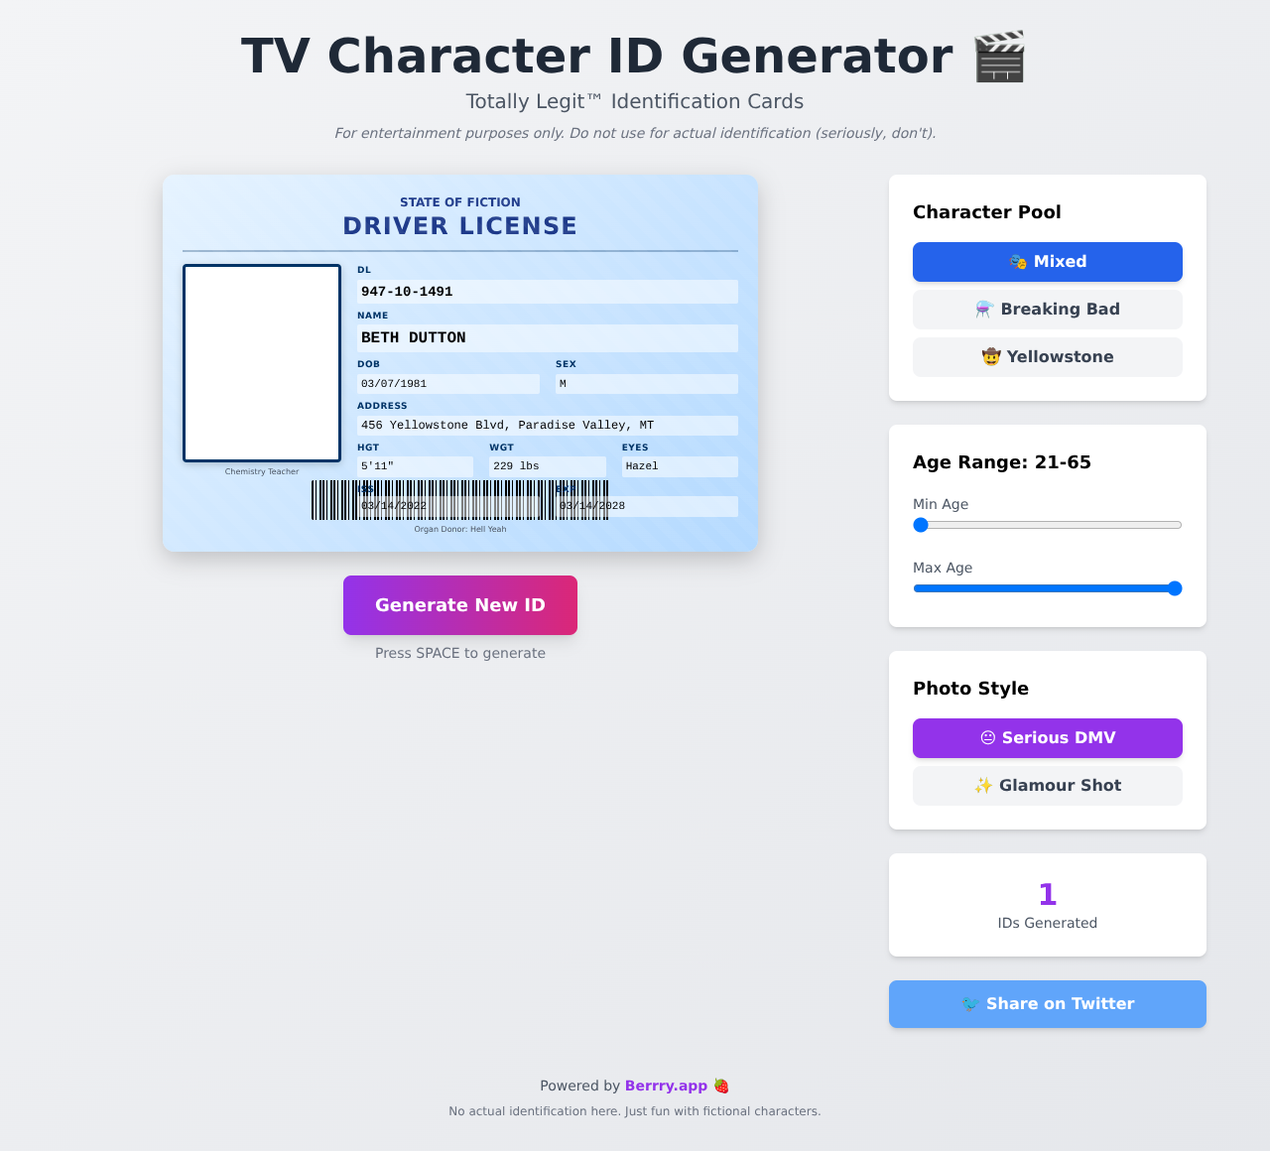Choose the Glamour Shot photo style
The height and width of the screenshot is (1151, 1270).
point(1047,785)
